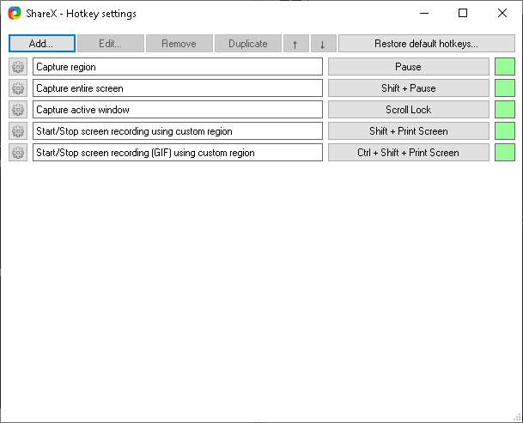Change the Pause hotkey for Capture region
523x423 pixels.
pyautogui.click(x=408, y=67)
